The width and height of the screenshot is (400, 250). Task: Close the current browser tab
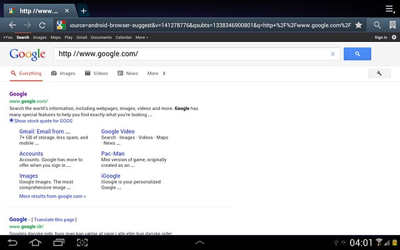67,11
